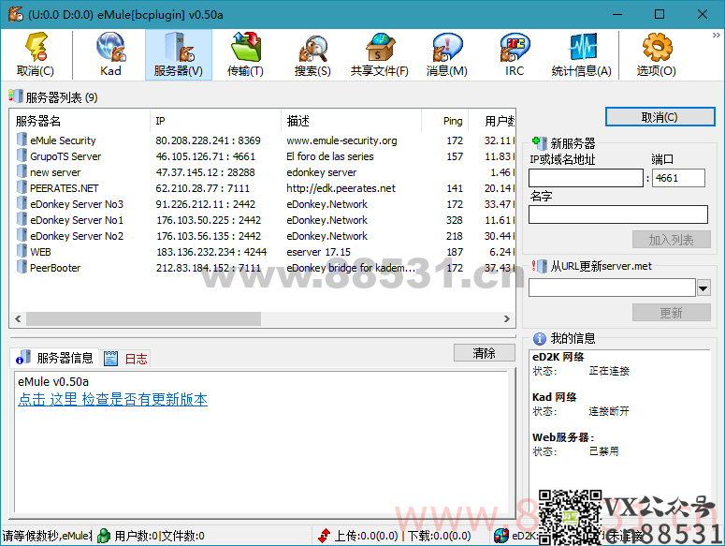Click the server list horizontal scrollbar thumb
The image size is (725, 546).
143,318
